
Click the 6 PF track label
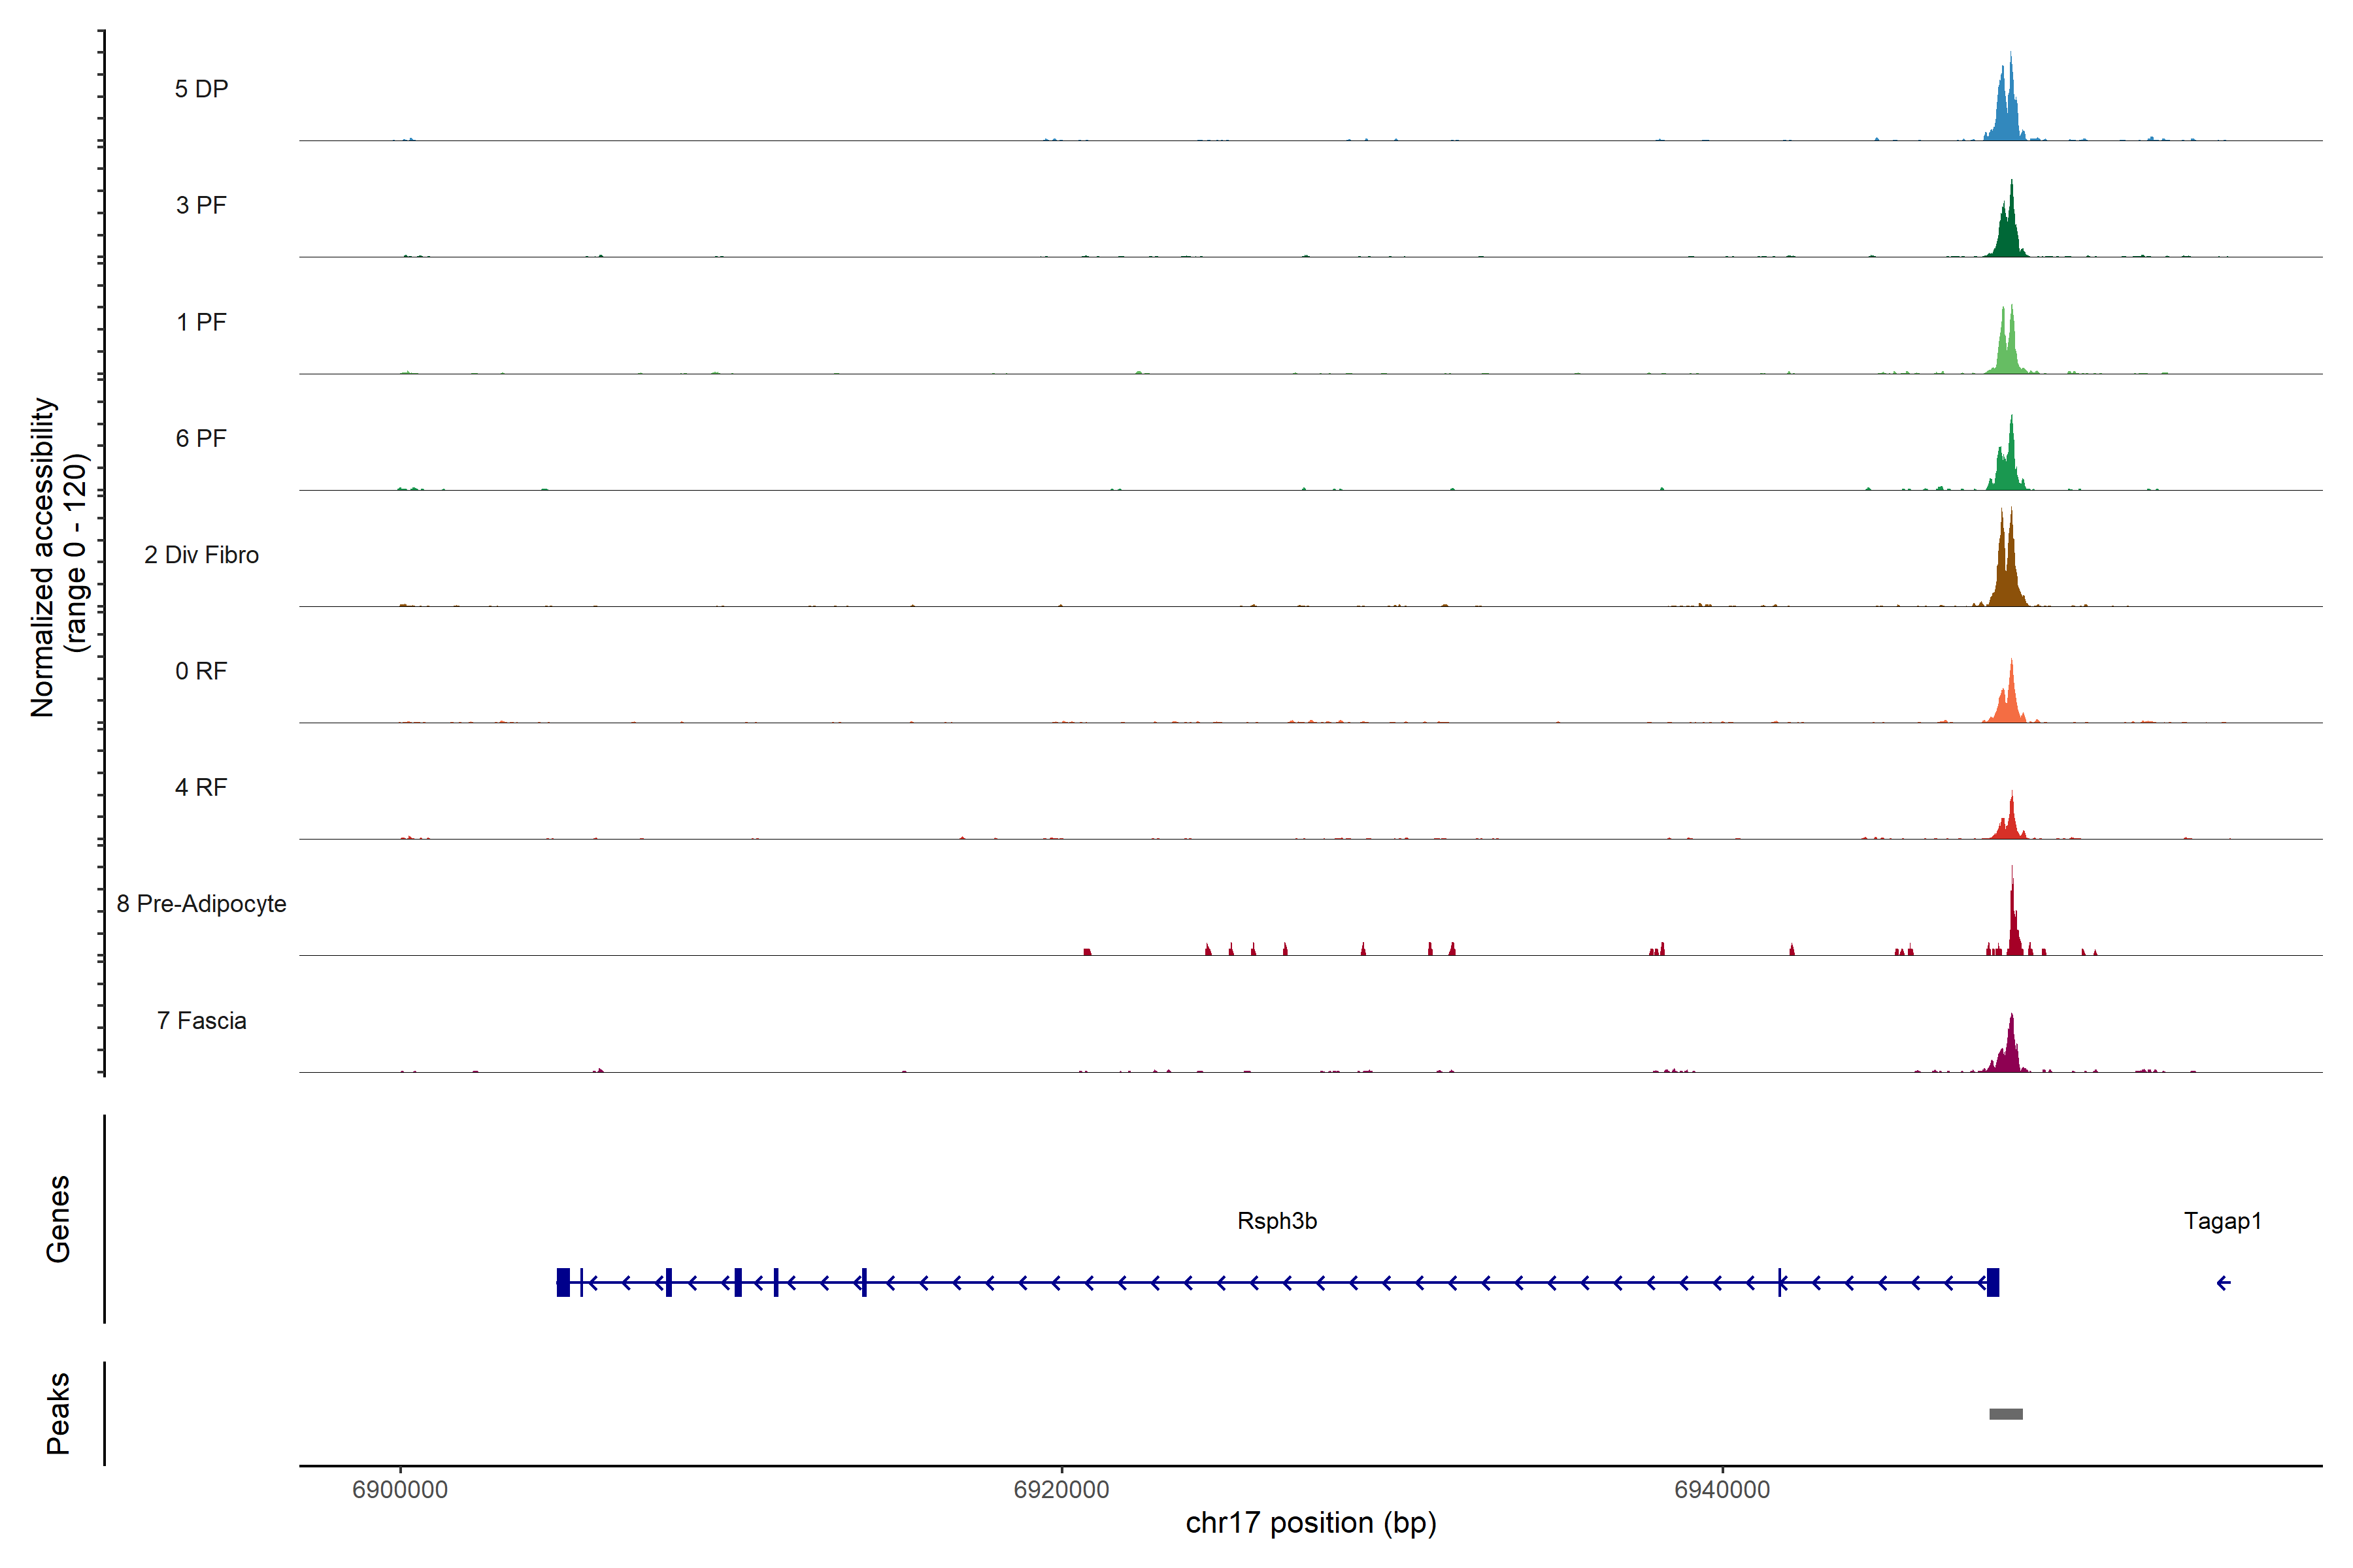click(201, 438)
